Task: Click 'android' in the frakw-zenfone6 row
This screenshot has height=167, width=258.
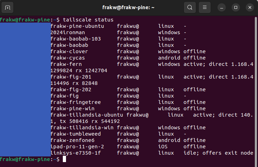Action: pyautogui.click(x=169, y=140)
